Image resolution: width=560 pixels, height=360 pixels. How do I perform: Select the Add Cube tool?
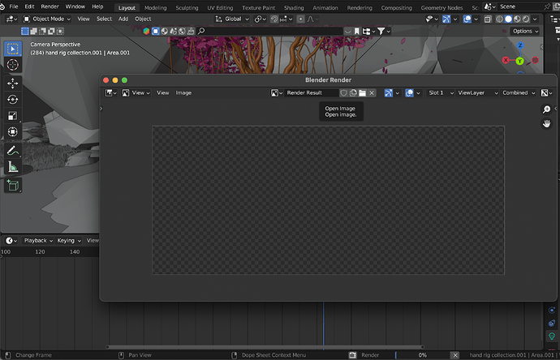pyautogui.click(x=13, y=186)
